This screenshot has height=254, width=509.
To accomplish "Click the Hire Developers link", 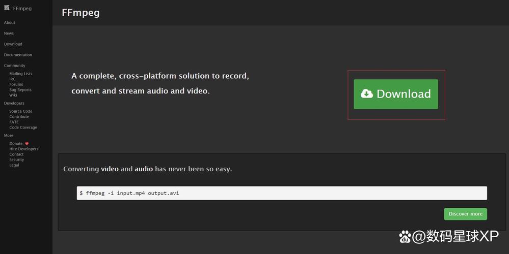I will [24, 149].
